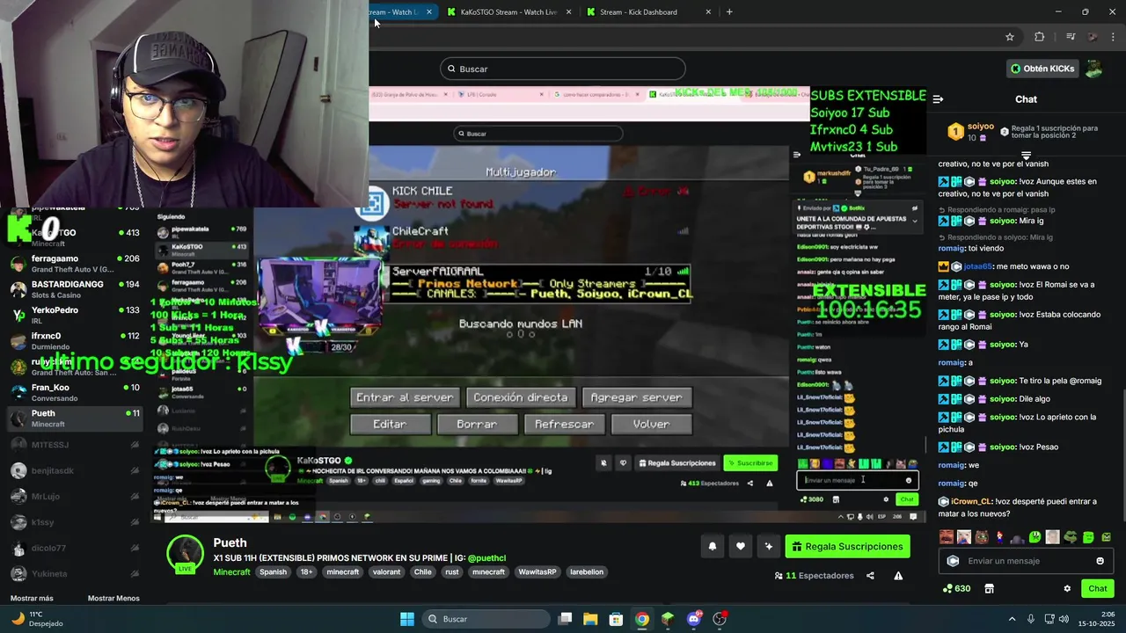Send message with green Chat button
1126x633 pixels.
tap(1098, 589)
